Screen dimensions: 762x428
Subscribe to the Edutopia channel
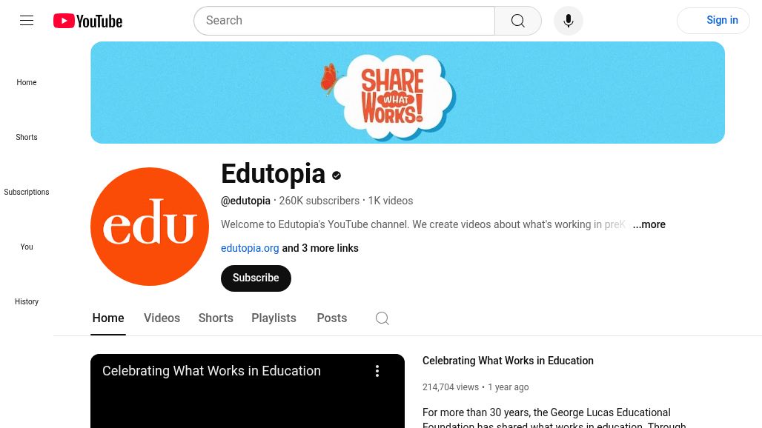point(256,278)
